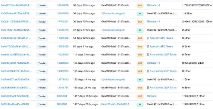
Task: Open block number 14743676
Action: (63, 5)
